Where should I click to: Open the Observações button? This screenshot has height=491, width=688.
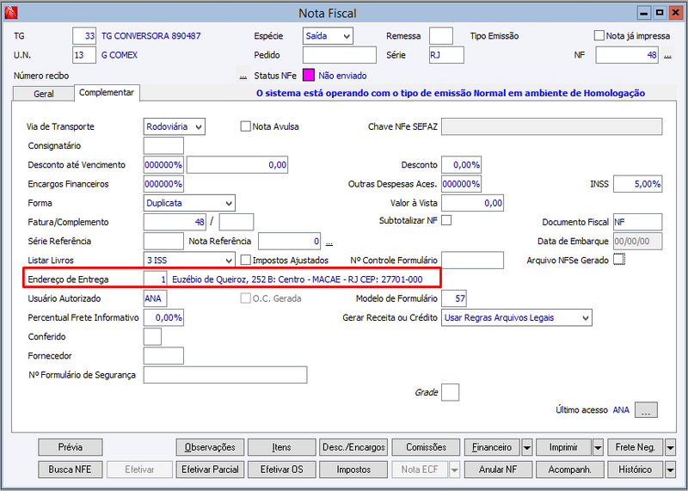click(x=210, y=447)
